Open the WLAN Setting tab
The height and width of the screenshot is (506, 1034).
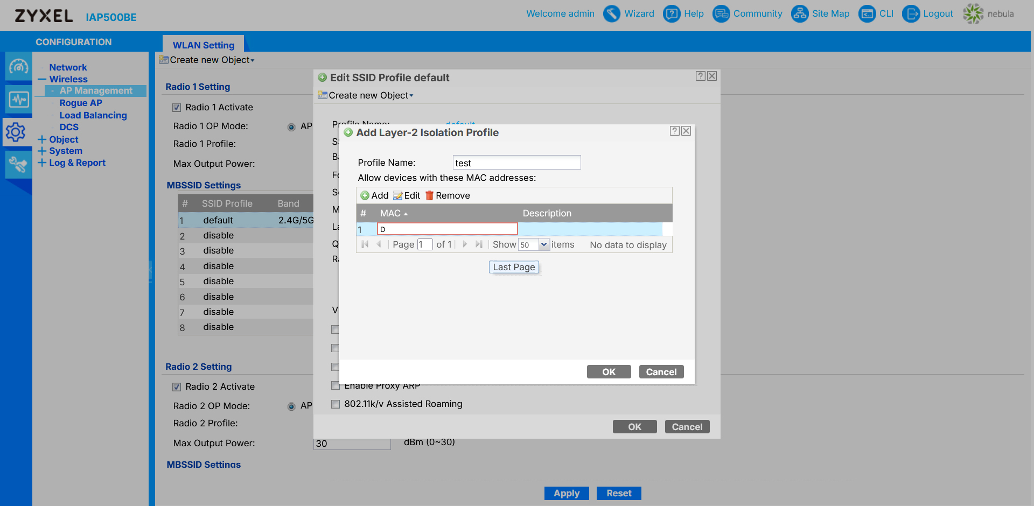[204, 45]
